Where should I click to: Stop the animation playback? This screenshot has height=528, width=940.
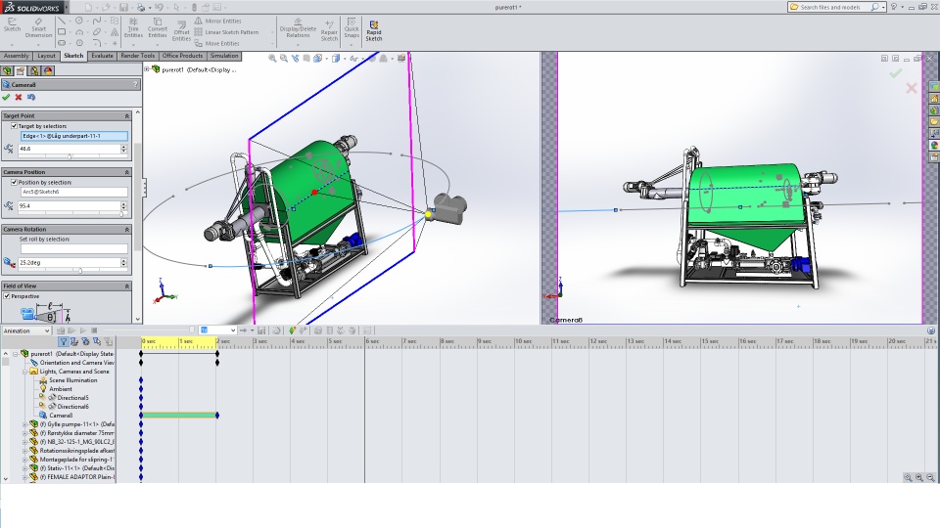[x=94, y=330]
